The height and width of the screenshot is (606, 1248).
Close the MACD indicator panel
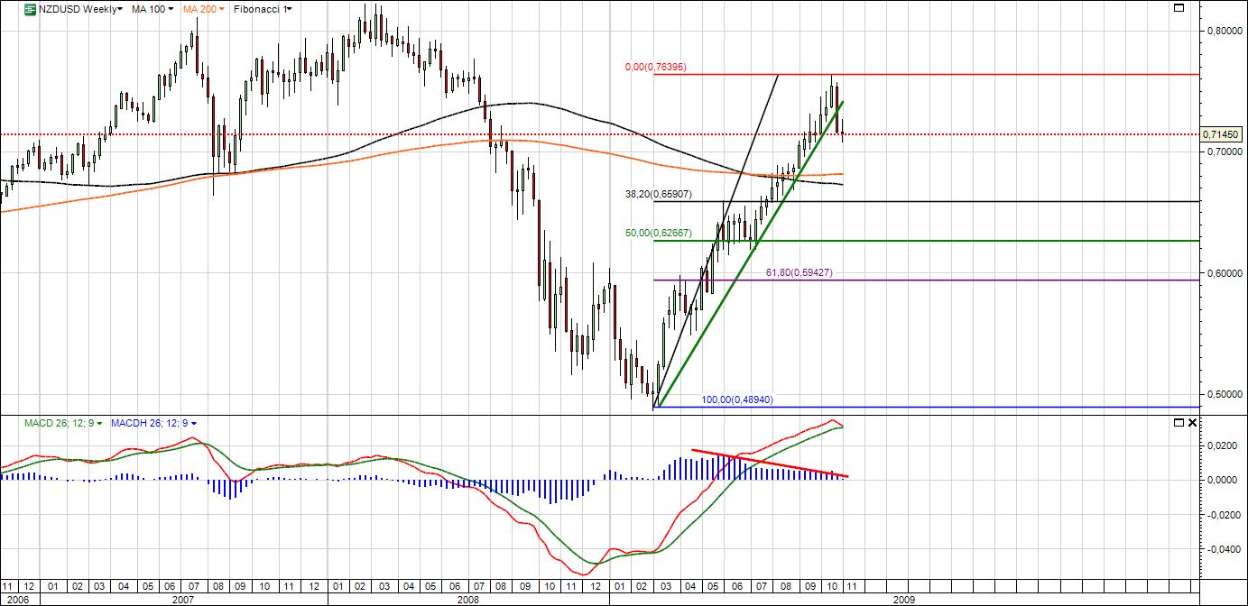pyautogui.click(x=1193, y=422)
